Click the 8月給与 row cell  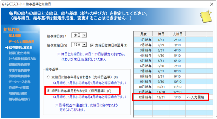pos(143,76)
